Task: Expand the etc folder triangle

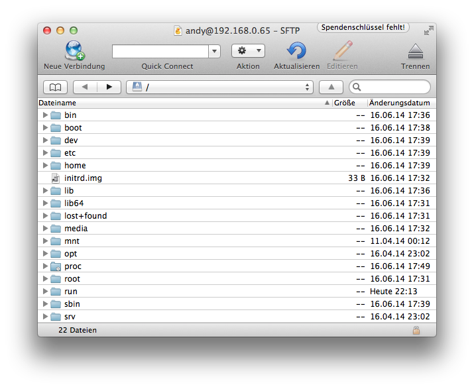Action: [x=45, y=153]
